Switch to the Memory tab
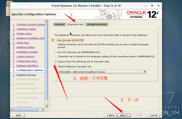Screen dimensions: 182x119 click(x=59, y=24)
